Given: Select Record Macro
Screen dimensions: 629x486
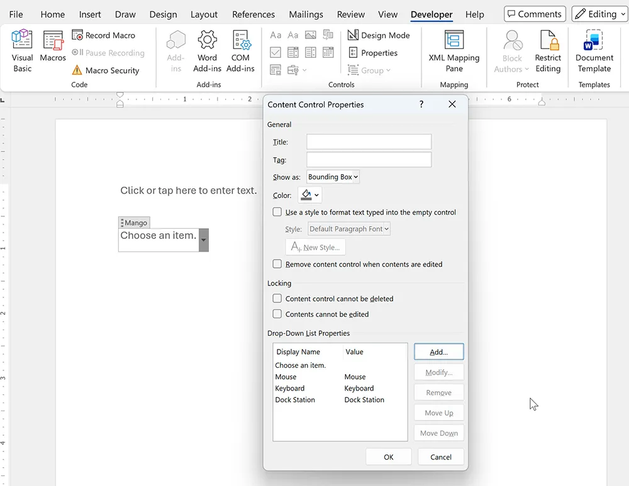Looking at the screenshot, I should coord(108,35).
